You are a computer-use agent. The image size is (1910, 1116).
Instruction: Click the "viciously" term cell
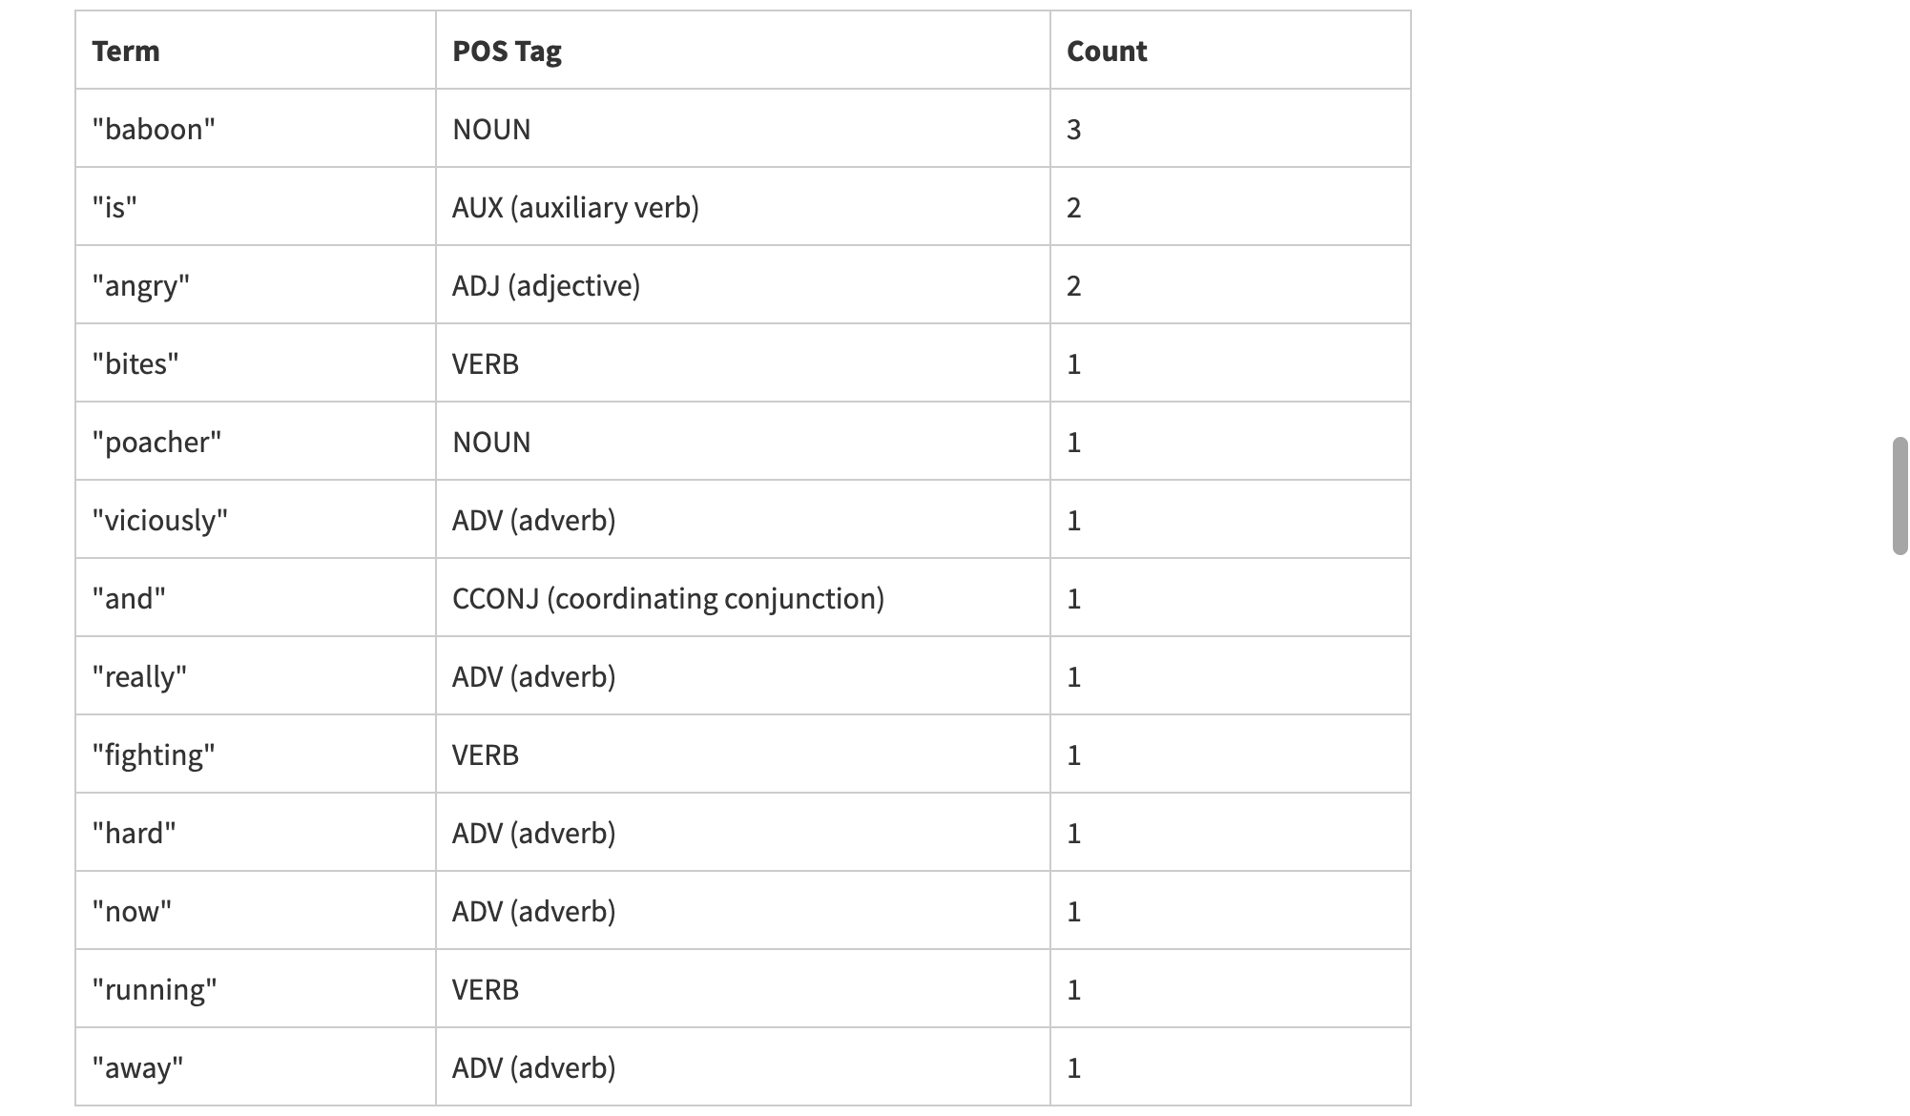pyautogui.click(x=160, y=521)
